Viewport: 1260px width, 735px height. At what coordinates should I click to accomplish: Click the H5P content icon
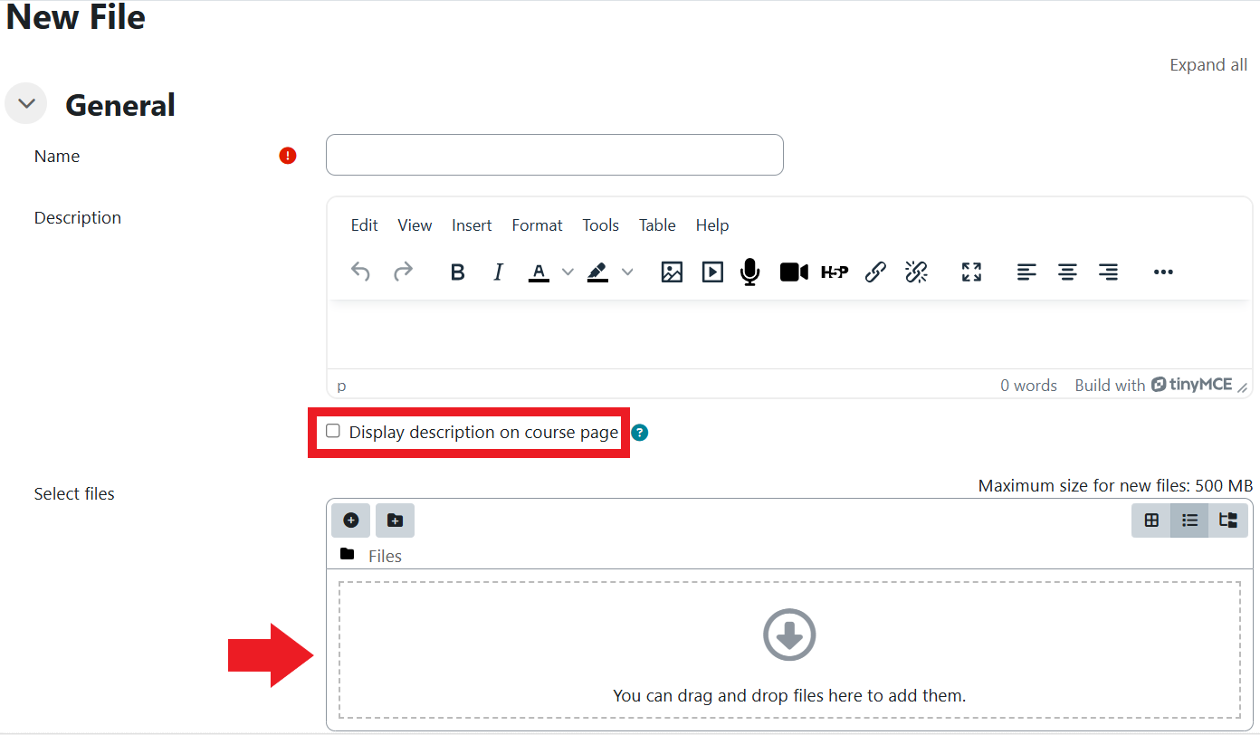pyautogui.click(x=834, y=272)
